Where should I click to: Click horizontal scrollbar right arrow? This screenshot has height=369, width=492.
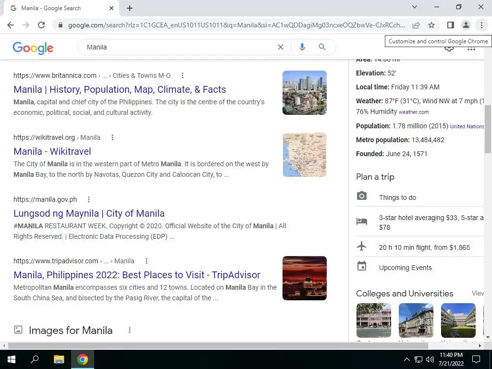click(x=480, y=345)
